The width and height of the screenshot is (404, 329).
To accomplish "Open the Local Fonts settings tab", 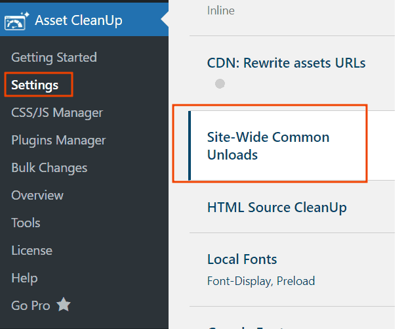I will tap(242, 259).
